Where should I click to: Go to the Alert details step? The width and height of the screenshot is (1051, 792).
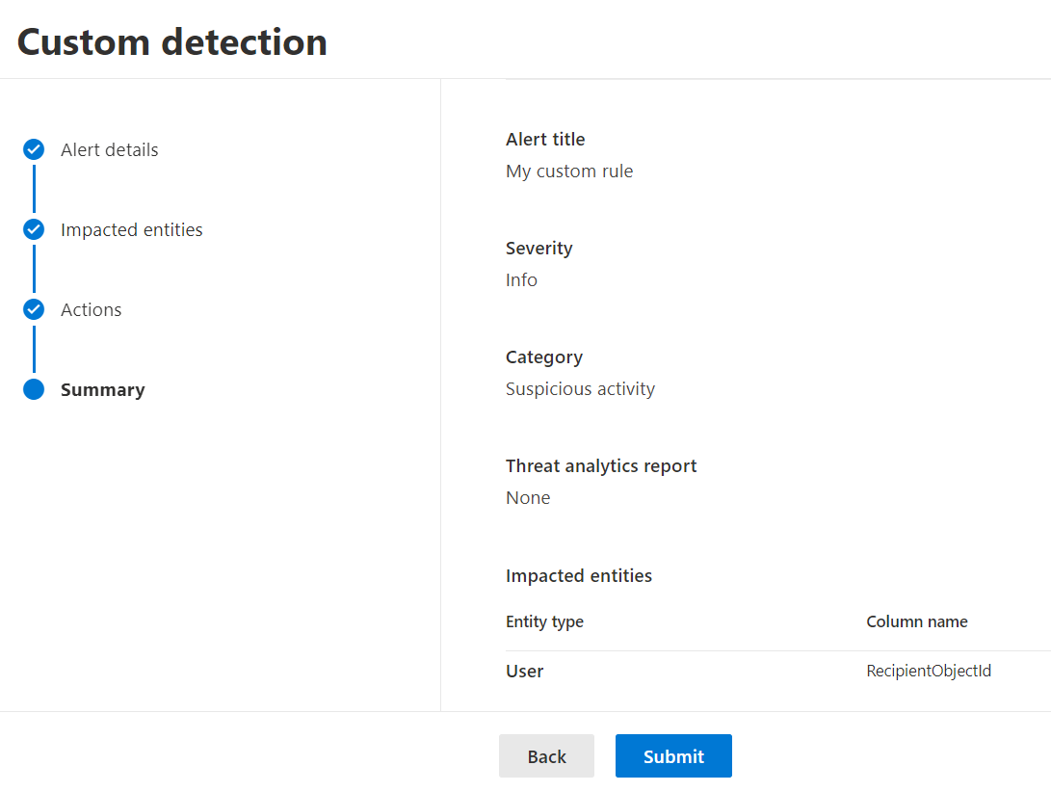pos(109,149)
